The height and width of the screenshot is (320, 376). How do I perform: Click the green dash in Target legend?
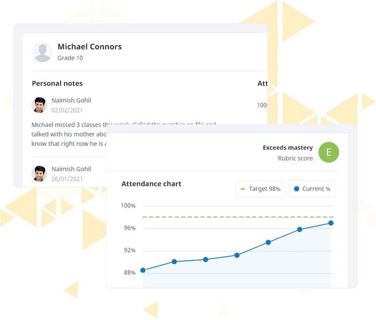(243, 189)
